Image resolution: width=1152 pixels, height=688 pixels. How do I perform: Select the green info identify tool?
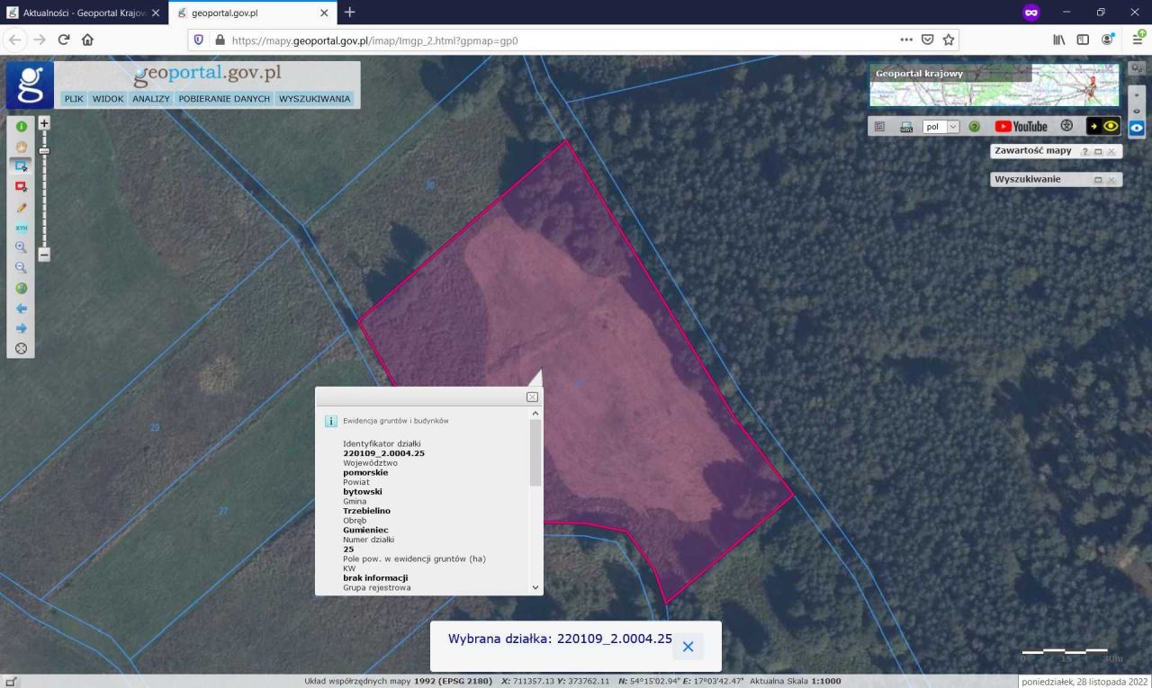pyautogui.click(x=22, y=128)
